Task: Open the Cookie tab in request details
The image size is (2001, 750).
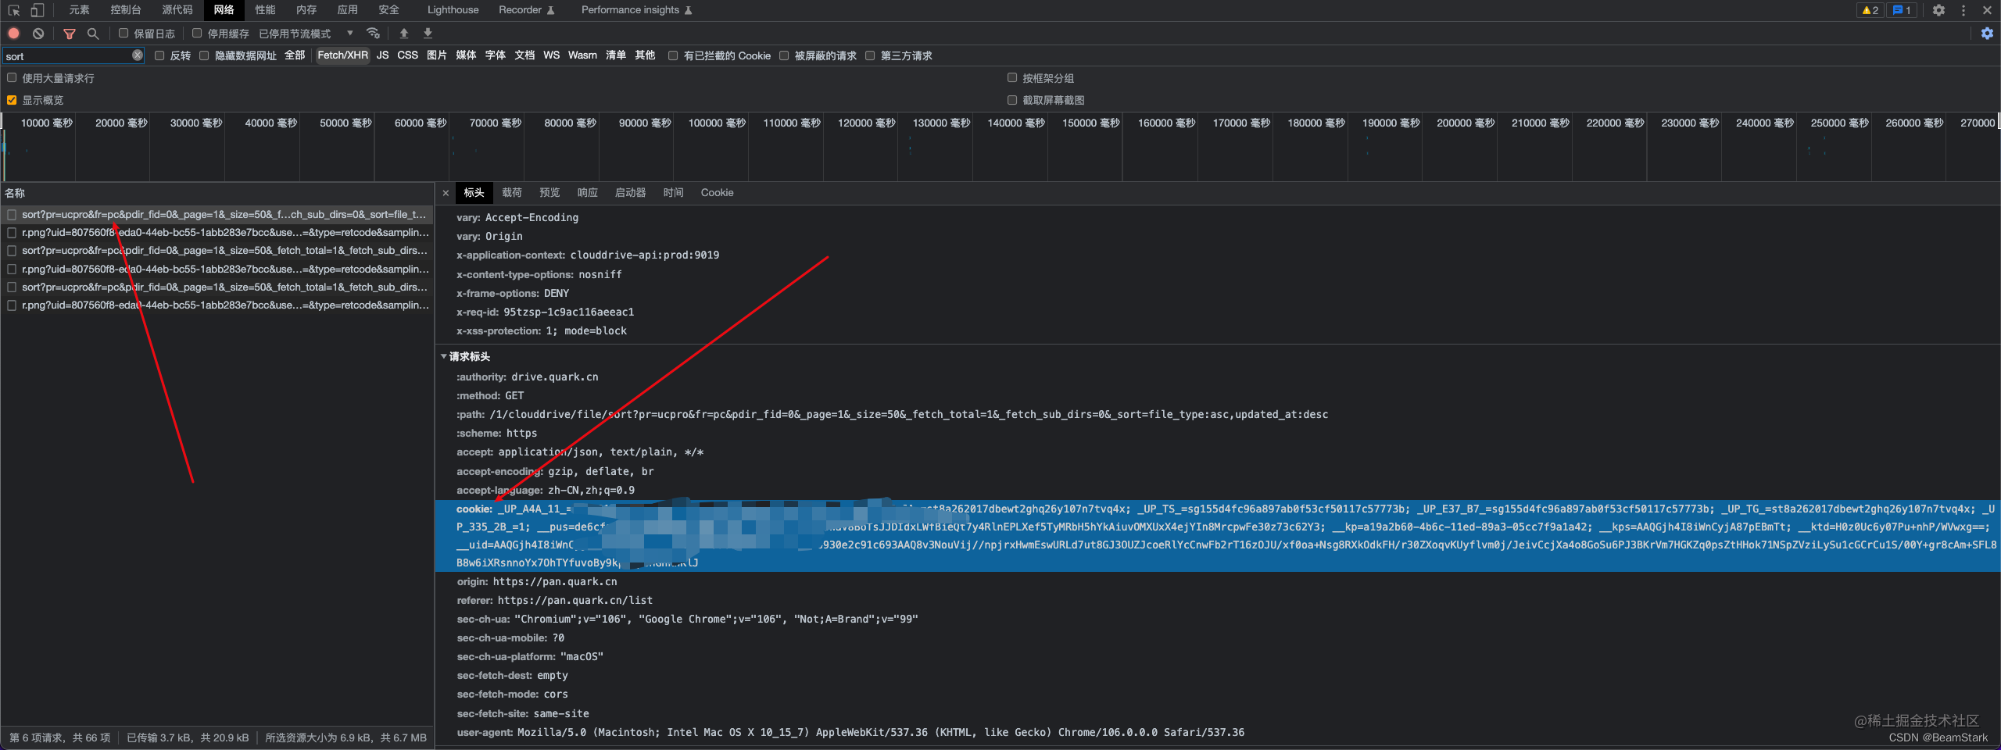Action: (x=716, y=192)
